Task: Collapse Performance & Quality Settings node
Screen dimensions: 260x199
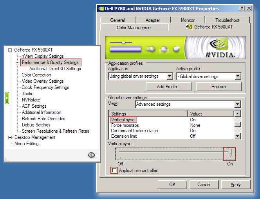Action: click(x=17, y=62)
